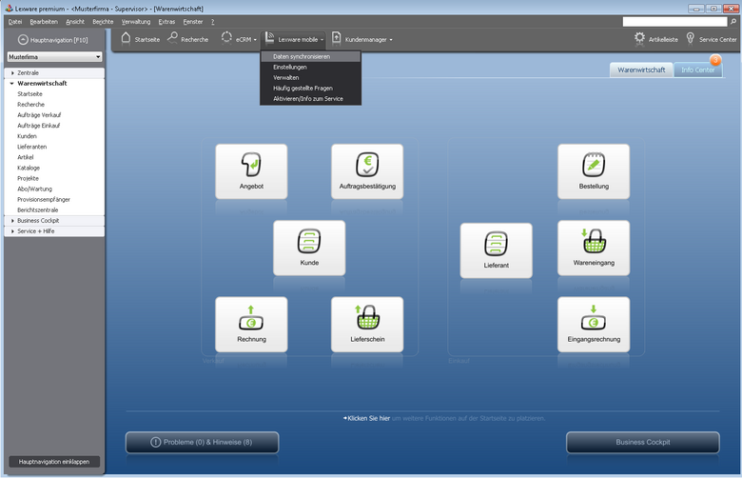Select Einstellungen in Lexware mobile menu
This screenshot has width=742, height=478.
tap(310, 68)
